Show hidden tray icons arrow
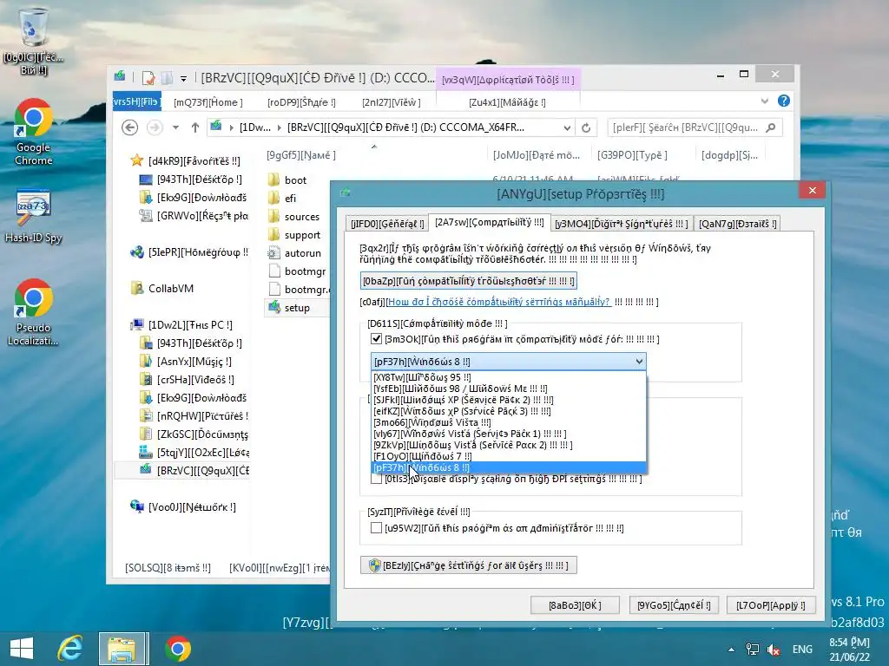This screenshot has width=889, height=666. [731, 650]
